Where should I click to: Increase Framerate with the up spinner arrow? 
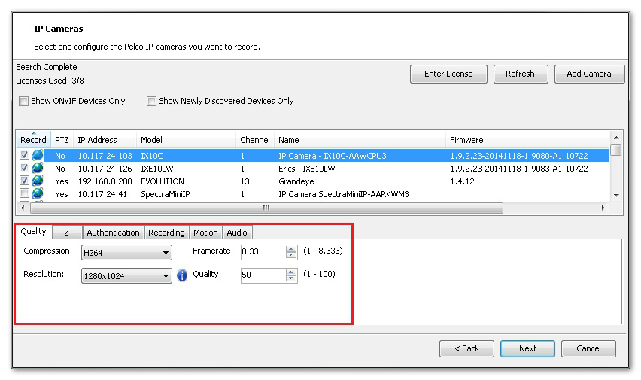click(292, 248)
